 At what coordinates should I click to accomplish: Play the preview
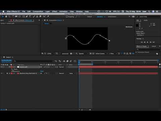pos(148,42)
